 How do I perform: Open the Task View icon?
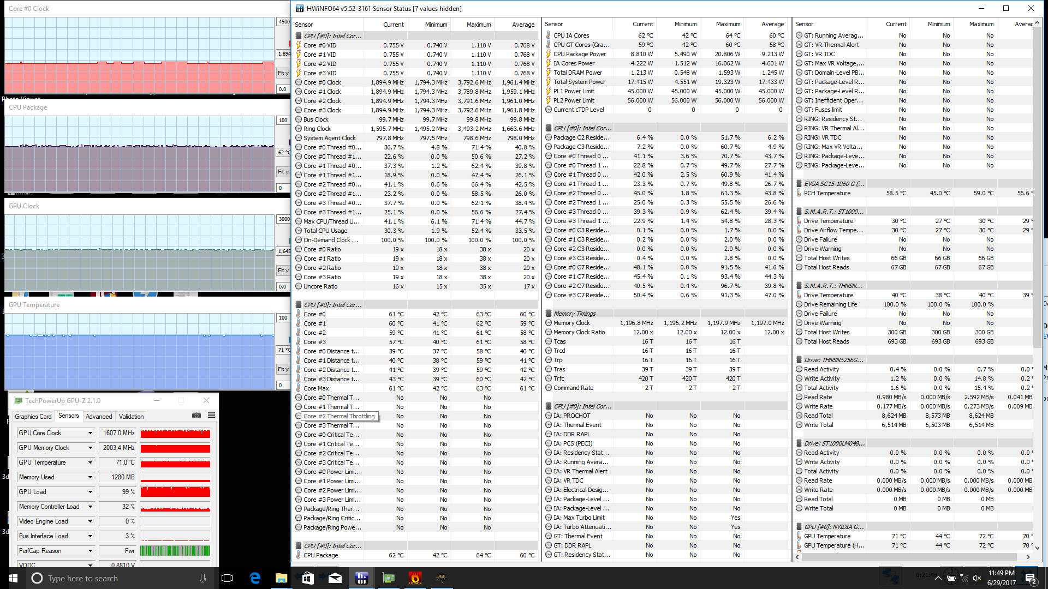click(227, 578)
